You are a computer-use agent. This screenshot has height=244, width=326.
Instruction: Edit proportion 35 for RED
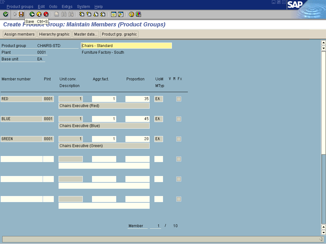coord(138,99)
